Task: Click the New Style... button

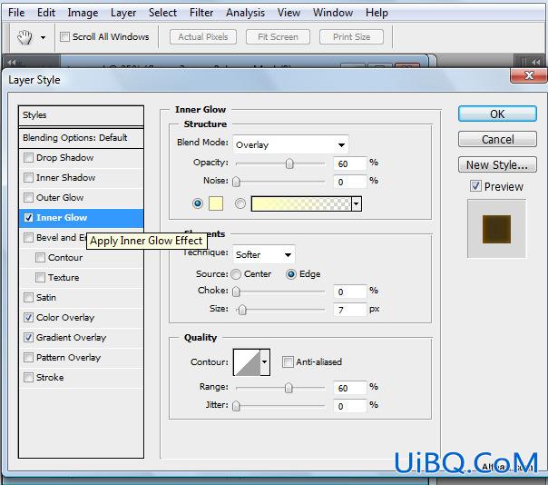Action: coord(497,164)
